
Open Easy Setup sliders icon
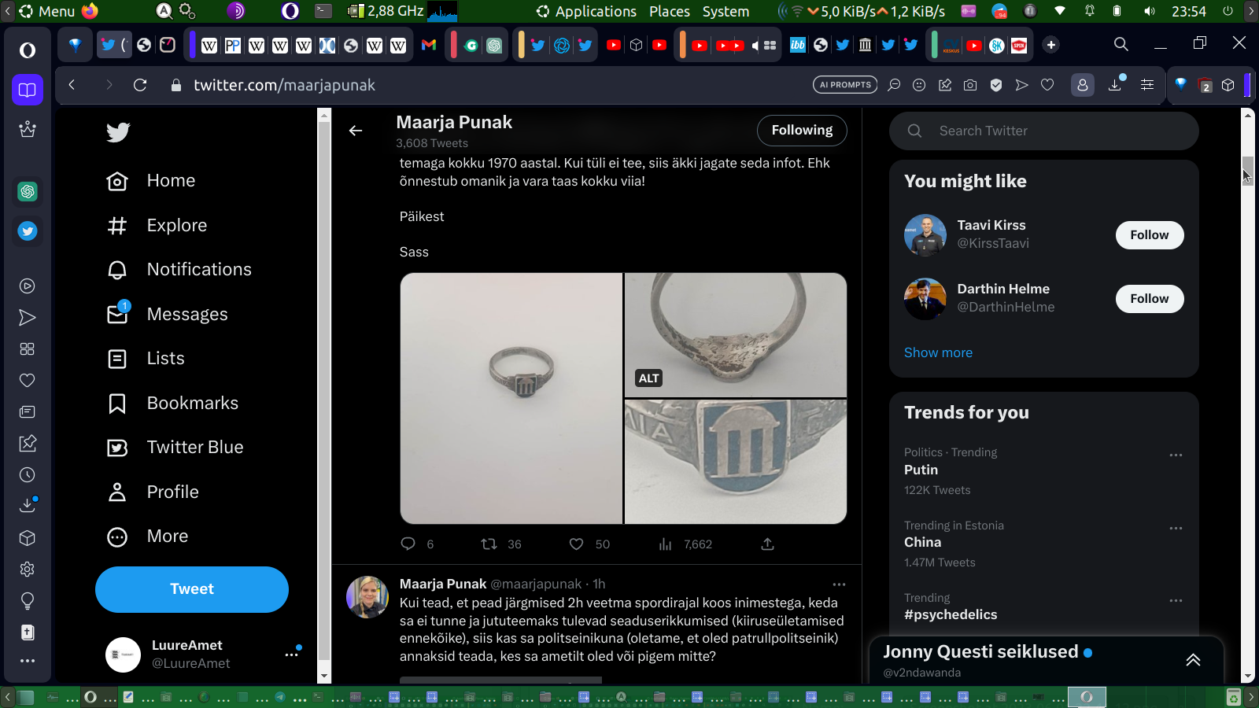tap(1147, 85)
